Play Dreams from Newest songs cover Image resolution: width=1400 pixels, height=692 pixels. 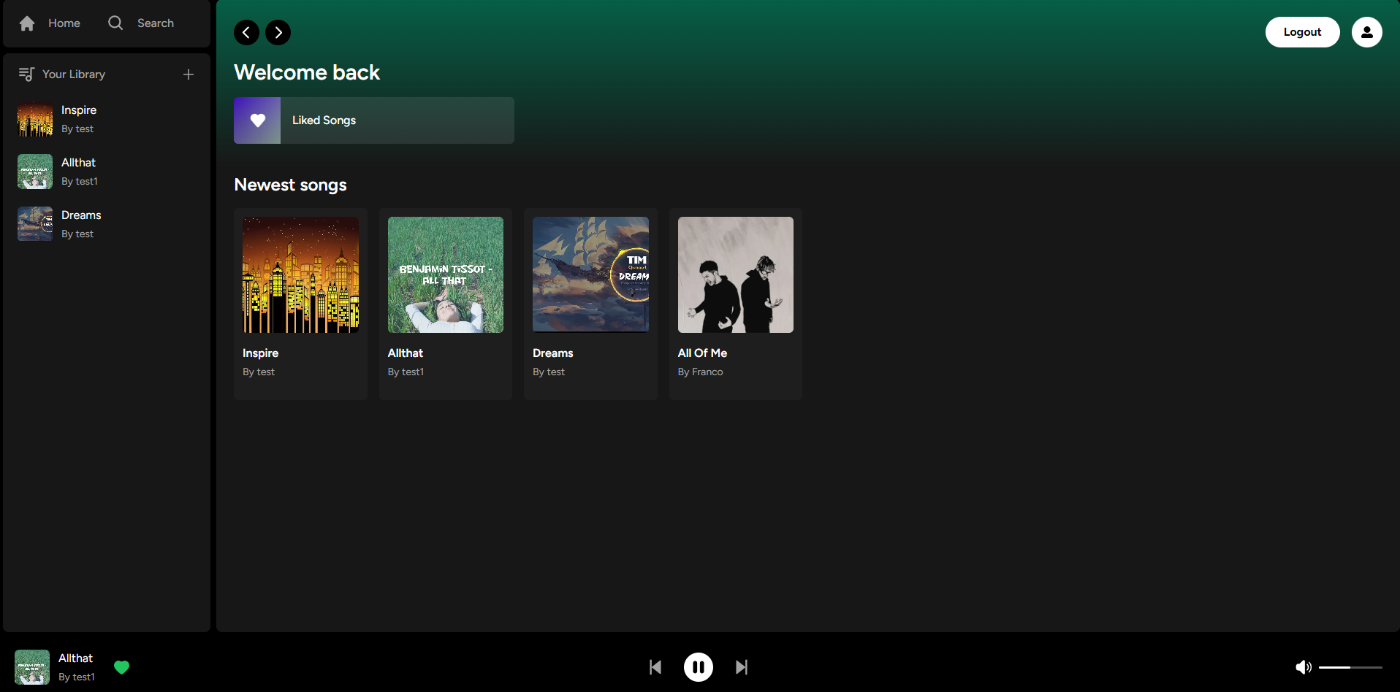tap(590, 274)
